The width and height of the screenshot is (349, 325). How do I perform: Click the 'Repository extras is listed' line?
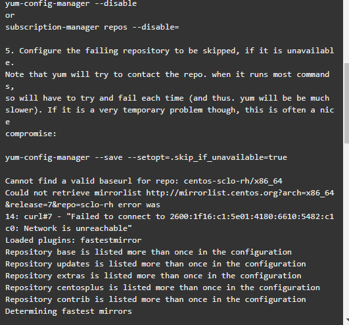[153, 276]
